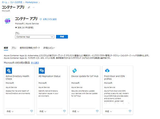This screenshot has width=160, height=119.
Task: Go to ホーム breadcrumb
Action: pyautogui.click(x=4, y=2)
